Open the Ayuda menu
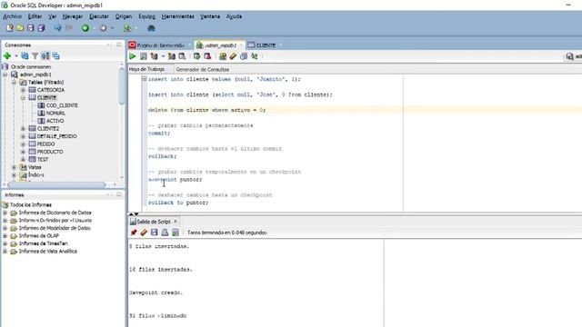 pyautogui.click(x=235, y=16)
